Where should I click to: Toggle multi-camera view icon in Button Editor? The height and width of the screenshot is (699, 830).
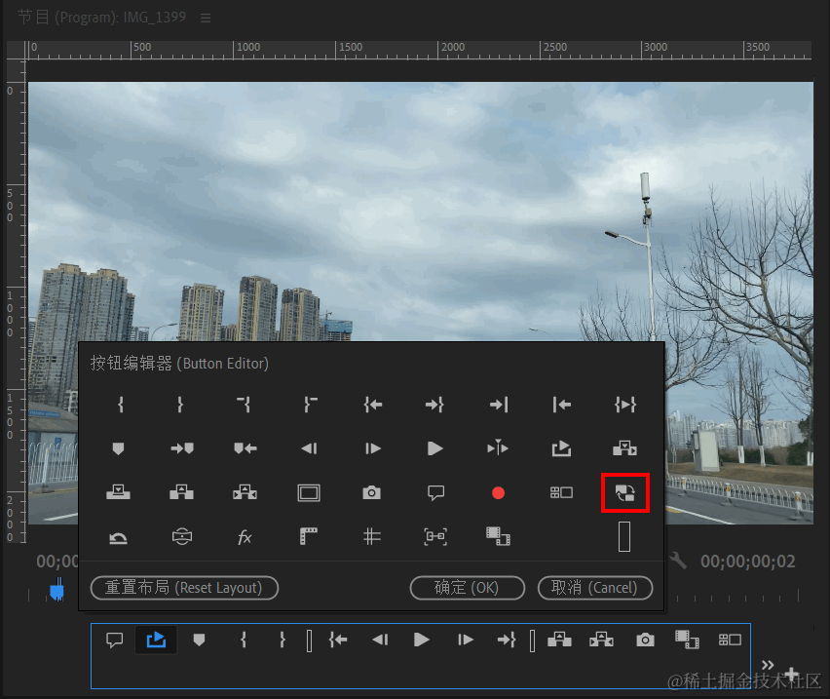561,492
